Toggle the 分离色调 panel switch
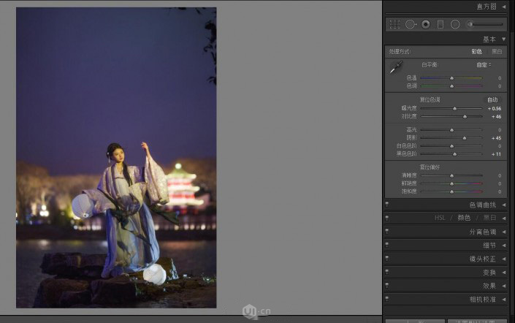This screenshot has height=323, width=515. pos(387,232)
